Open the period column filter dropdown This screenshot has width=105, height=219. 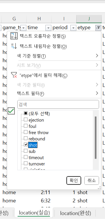pyautogui.click(x=73, y=28)
